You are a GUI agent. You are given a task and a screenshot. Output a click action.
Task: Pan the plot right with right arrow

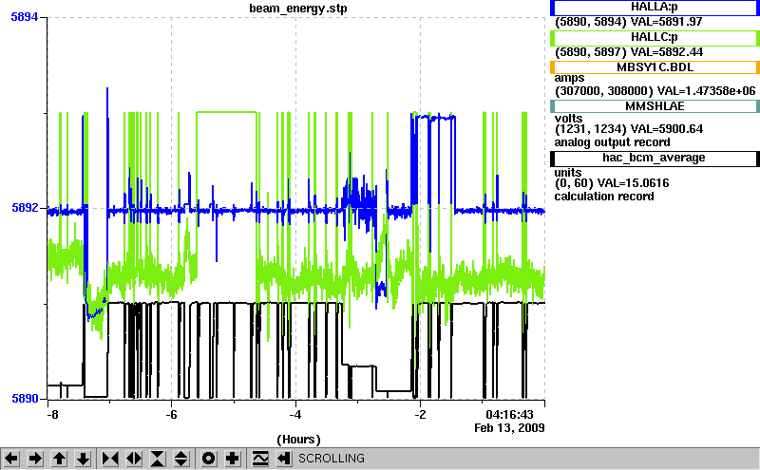coord(35,458)
